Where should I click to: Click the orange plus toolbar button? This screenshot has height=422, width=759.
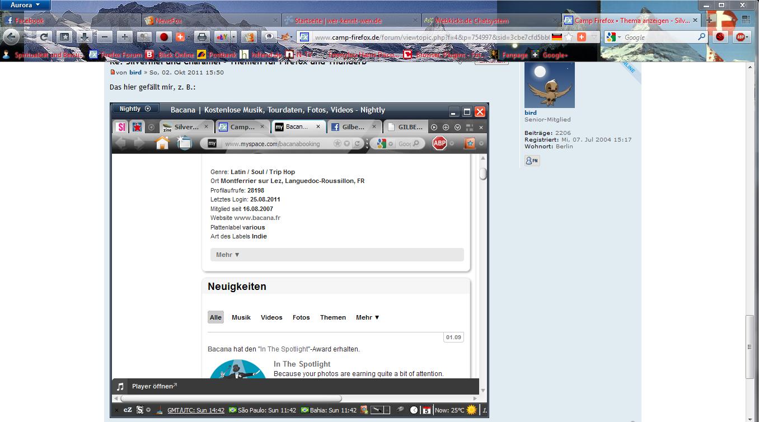tap(180, 37)
